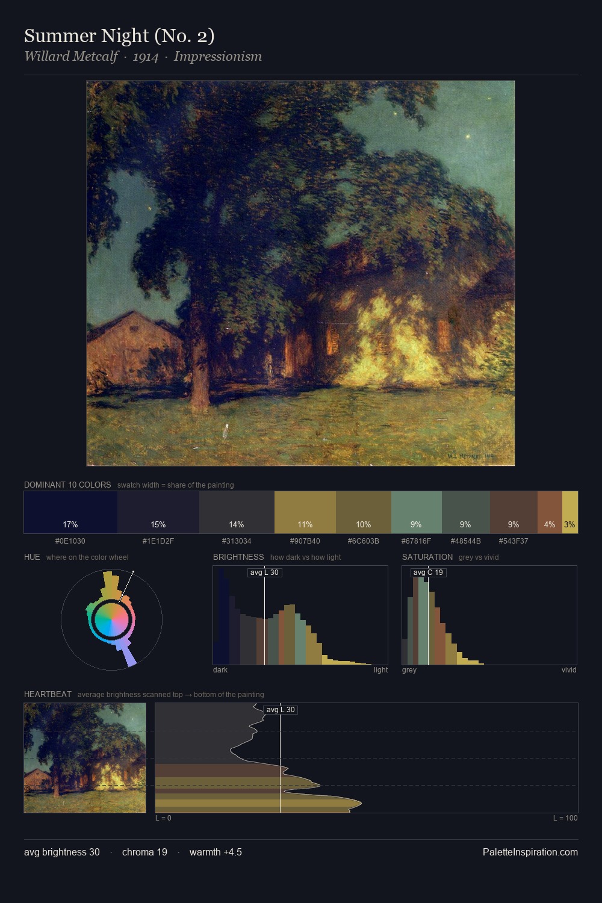Click the 'L = 100' axis label
Viewport: 602px width, 903px height.
(565, 818)
